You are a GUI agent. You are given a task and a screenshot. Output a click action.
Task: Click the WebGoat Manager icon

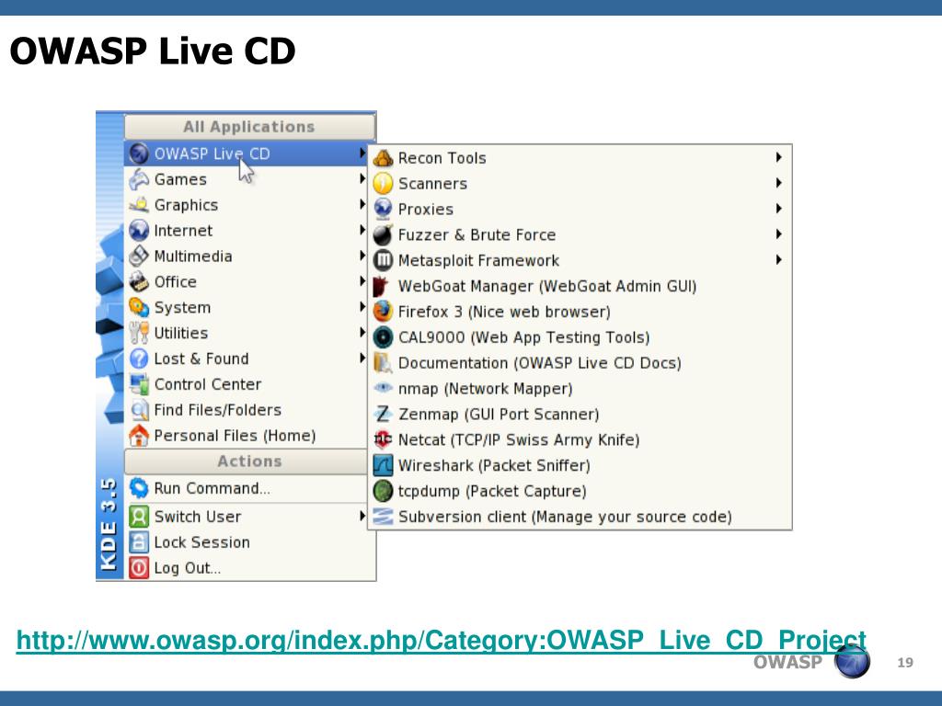point(382,287)
